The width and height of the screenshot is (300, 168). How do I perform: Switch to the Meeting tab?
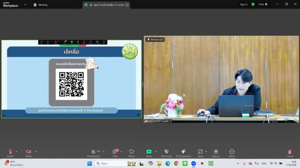click(x=40, y=5)
